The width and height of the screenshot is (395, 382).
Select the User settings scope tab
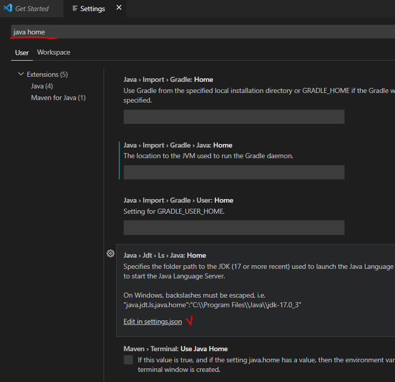coord(22,53)
